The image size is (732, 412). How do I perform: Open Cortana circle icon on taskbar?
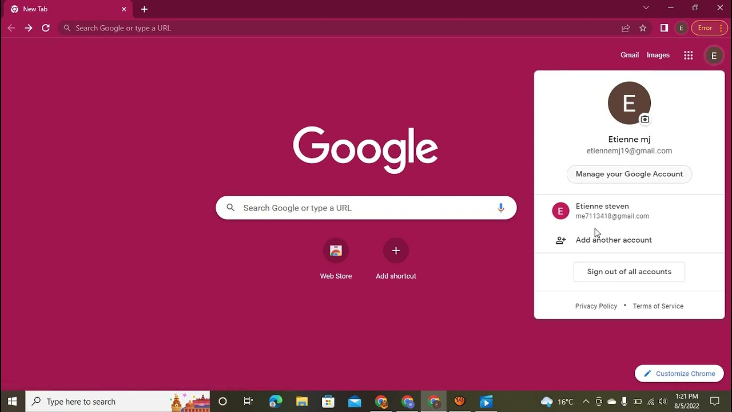click(222, 402)
